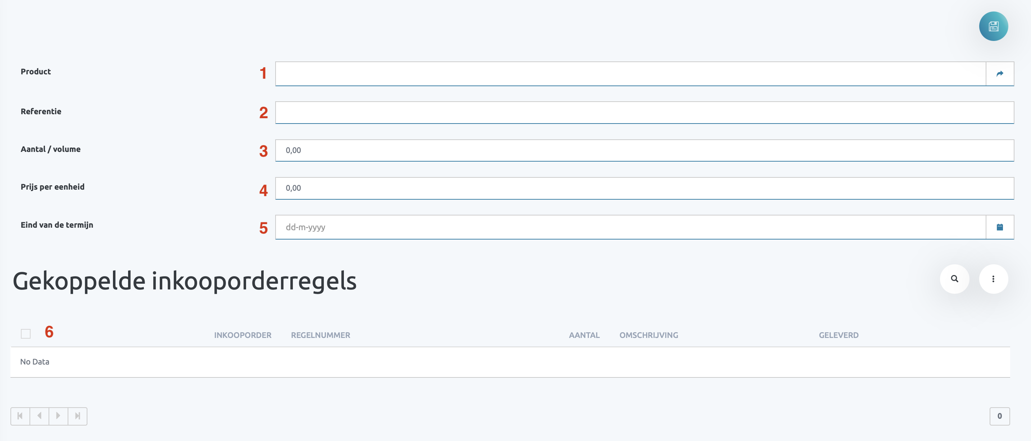
Task: Go to the previous page arrow
Action: (39, 416)
